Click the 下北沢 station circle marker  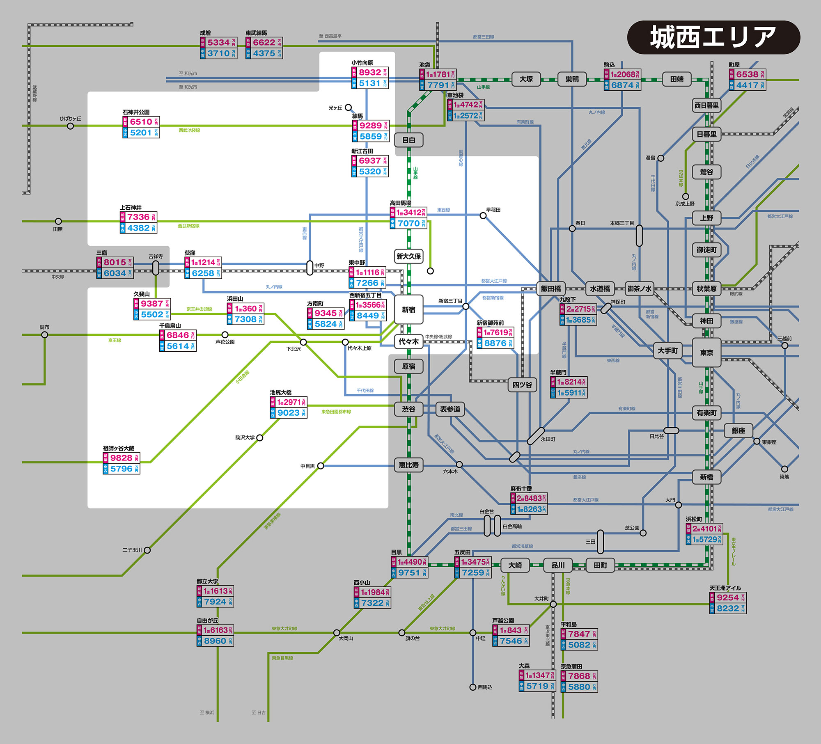pyautogui.click(x=303, y=342)
